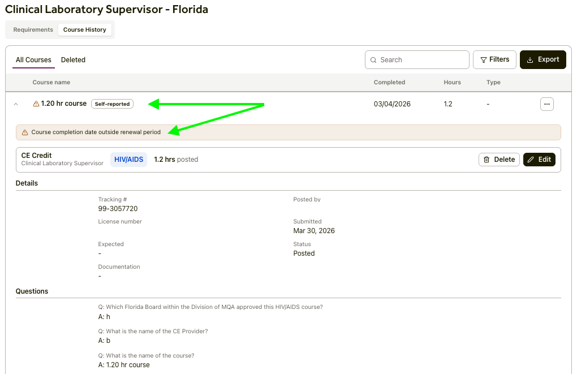Open the Deleted courses tab

point(73,60)
